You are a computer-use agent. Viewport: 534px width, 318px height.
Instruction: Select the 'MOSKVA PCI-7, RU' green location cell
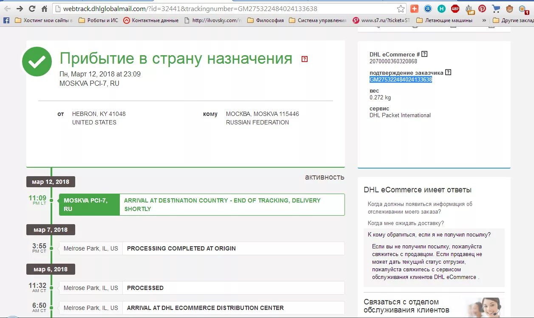[x=89, y=205]
